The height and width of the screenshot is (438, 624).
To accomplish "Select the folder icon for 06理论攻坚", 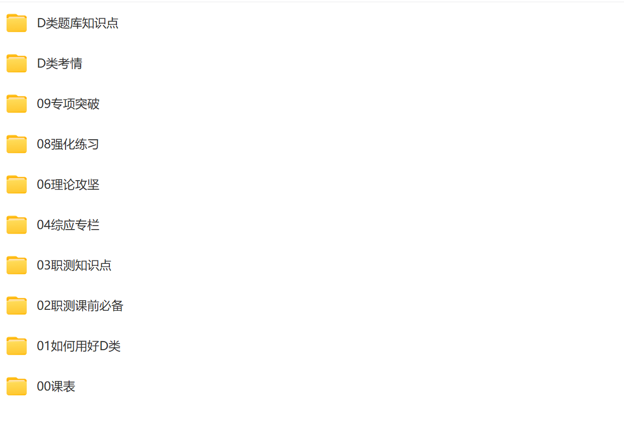I will (x=17, y=185).
